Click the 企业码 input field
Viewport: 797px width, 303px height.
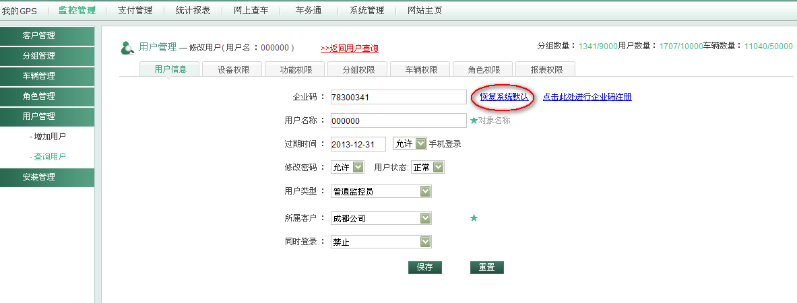(x=397, y=97)
